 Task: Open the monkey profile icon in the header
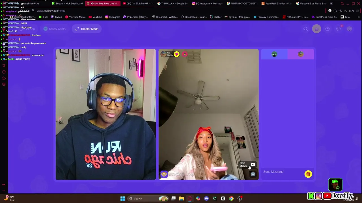(x=350, y=29)
